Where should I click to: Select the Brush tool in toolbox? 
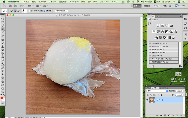point(3,43)
